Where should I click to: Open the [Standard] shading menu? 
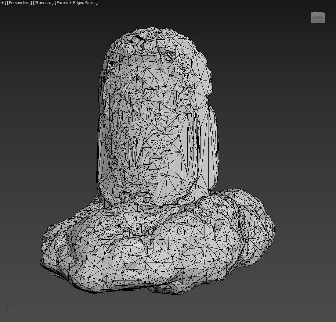click(x=43, y=3)
